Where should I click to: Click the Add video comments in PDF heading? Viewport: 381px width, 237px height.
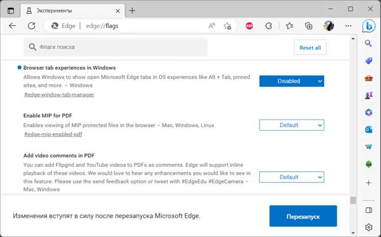coord(59,155)
